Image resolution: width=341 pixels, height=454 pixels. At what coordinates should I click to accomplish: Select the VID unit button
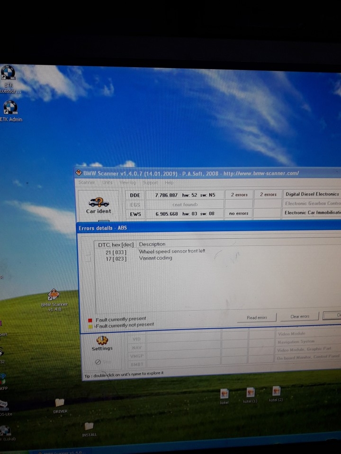click(x=136, y=339)
